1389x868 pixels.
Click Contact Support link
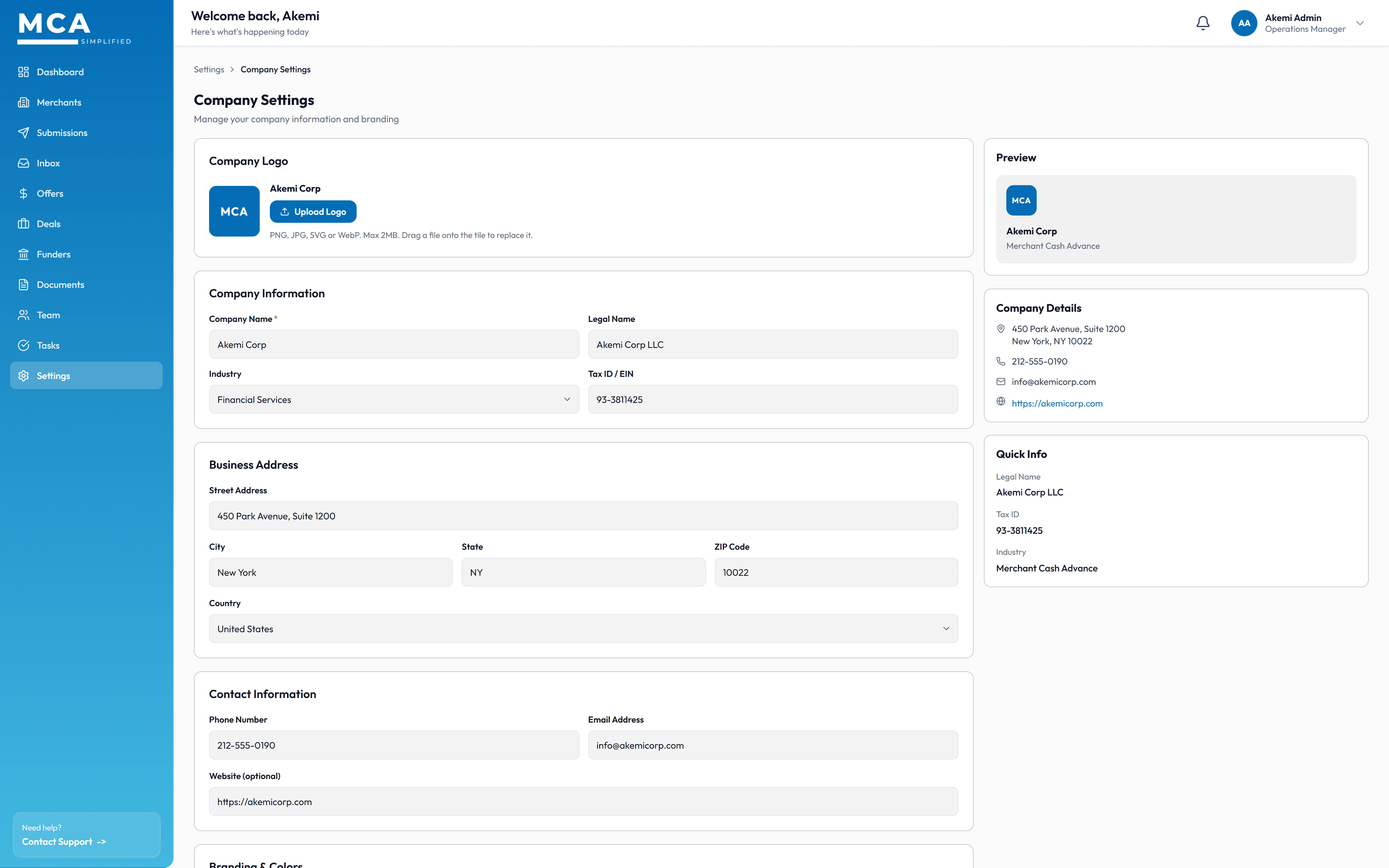64,842
